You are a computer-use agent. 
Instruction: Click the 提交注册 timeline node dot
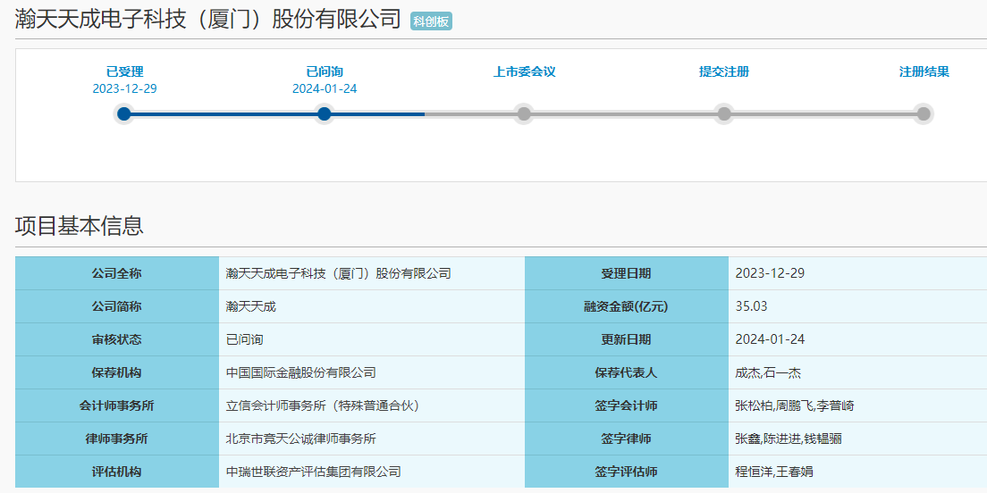point(724,113)
